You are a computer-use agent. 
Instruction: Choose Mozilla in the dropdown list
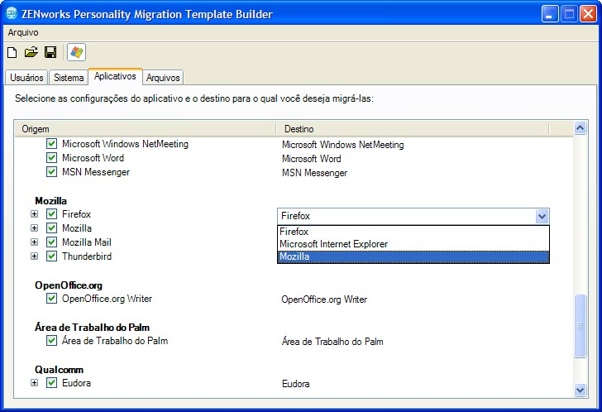pos(413,256)
